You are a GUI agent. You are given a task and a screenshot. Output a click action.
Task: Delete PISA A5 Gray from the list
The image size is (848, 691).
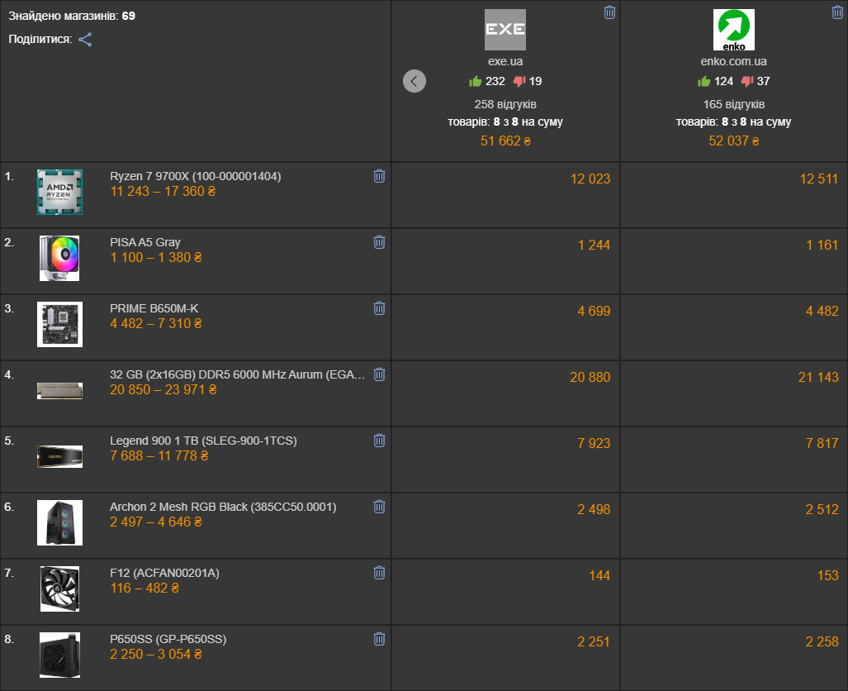[x=379, y=242]
